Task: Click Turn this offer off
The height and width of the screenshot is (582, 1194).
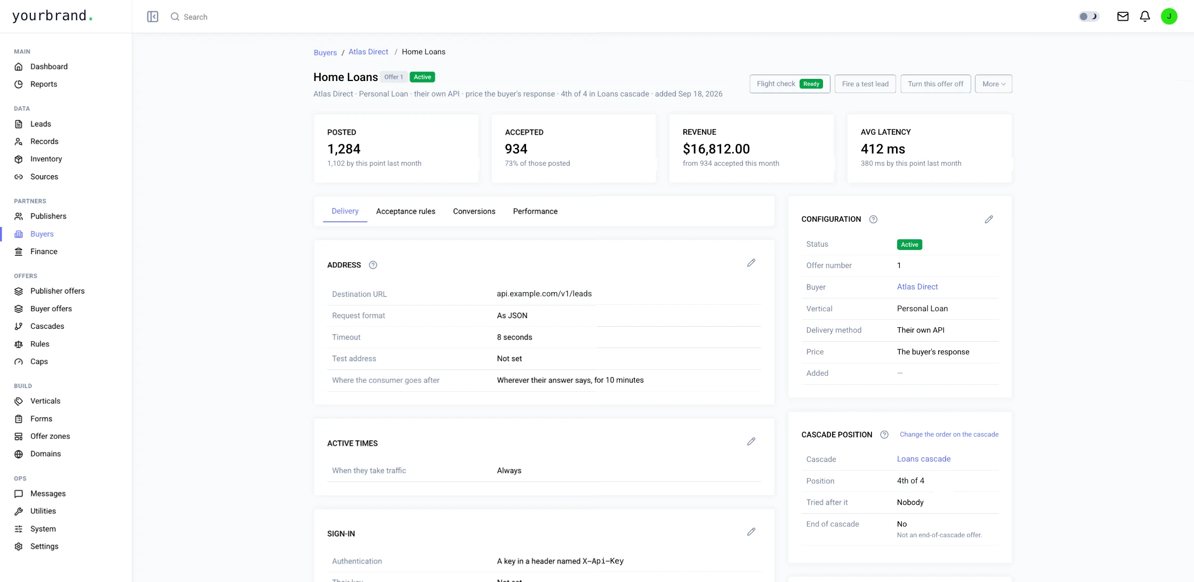Action: (935, 84)
